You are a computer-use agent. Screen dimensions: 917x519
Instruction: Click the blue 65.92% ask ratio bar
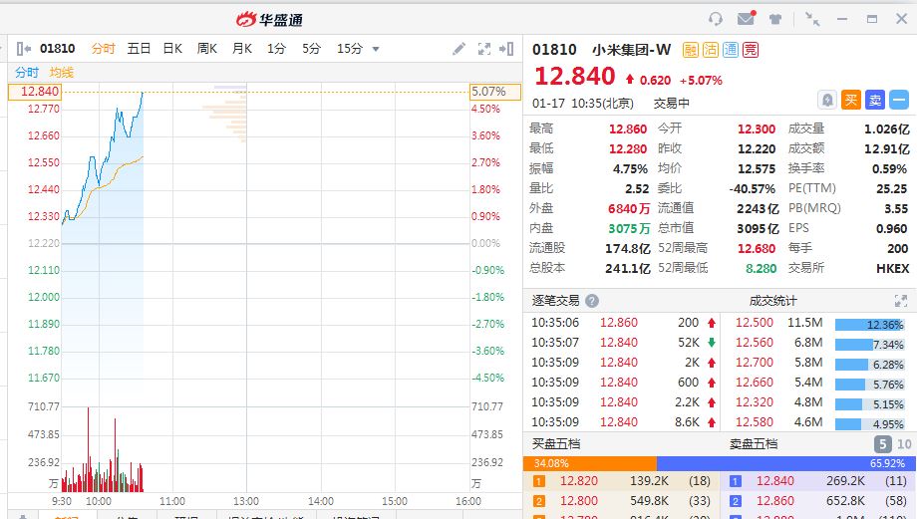[x=786, y=463]
